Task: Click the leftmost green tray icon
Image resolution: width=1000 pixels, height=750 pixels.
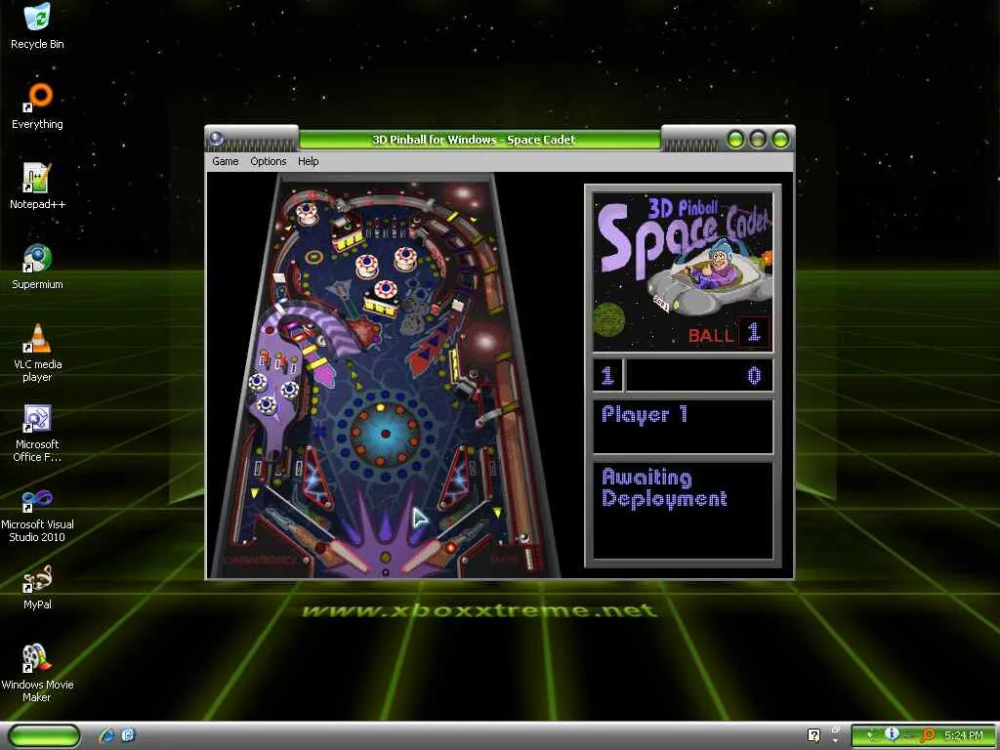Action: (x=870, y=735)
